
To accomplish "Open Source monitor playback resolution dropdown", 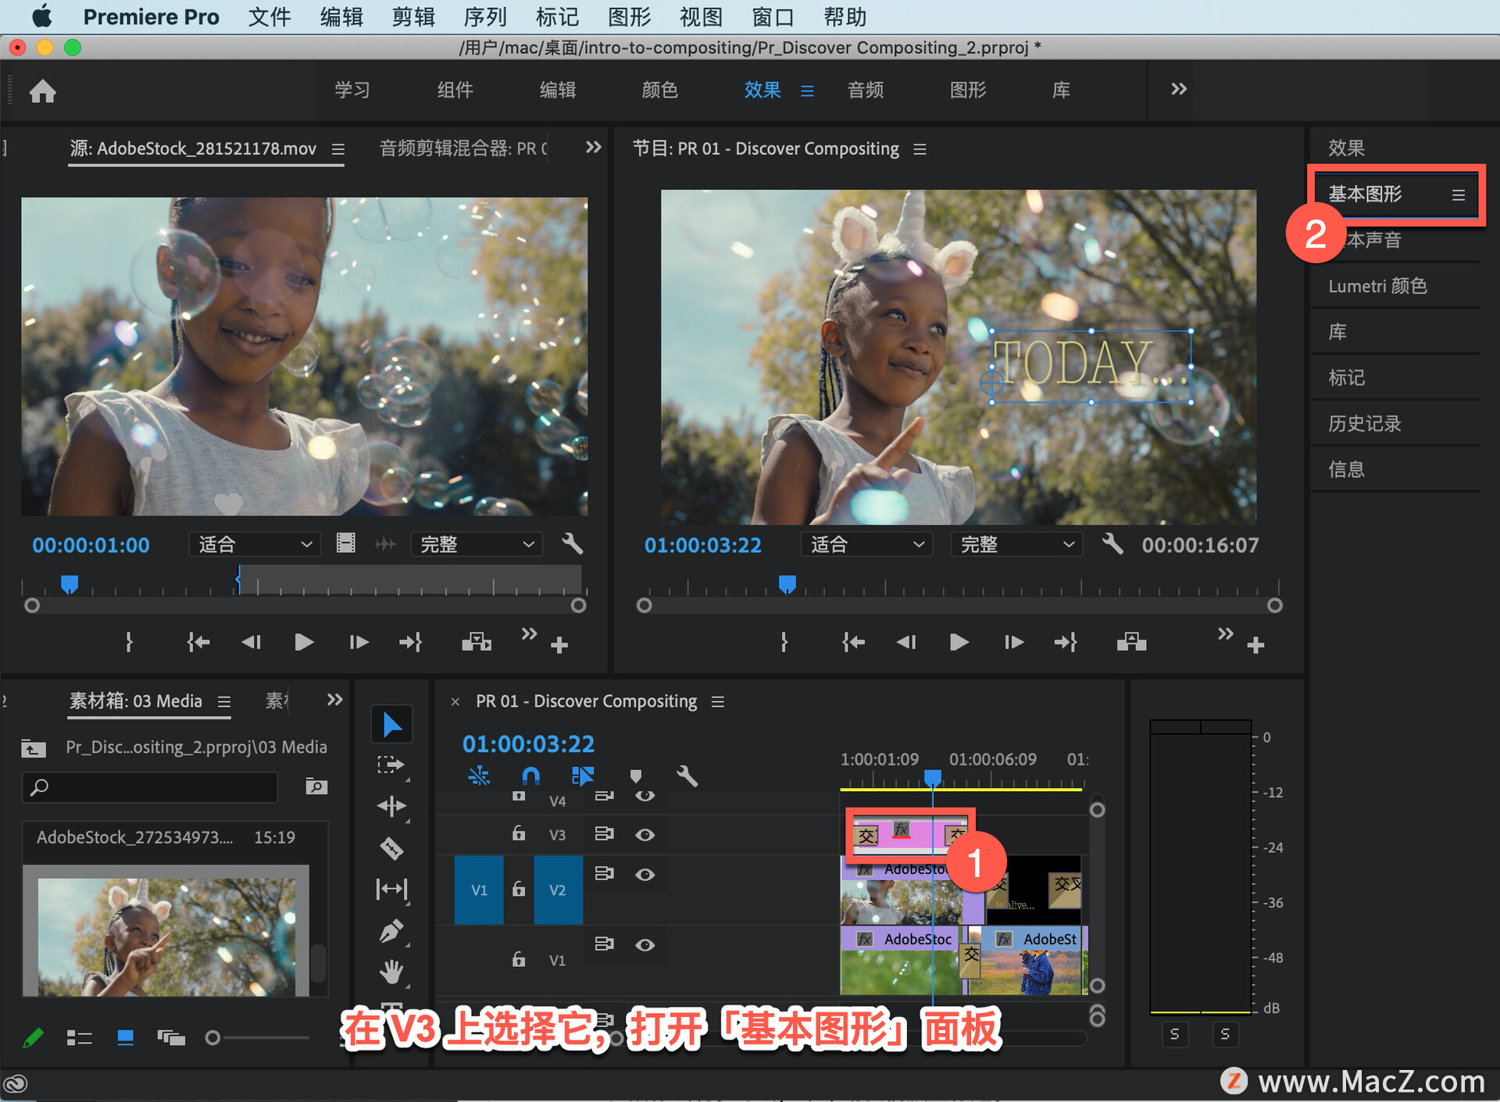I will 477,544.
